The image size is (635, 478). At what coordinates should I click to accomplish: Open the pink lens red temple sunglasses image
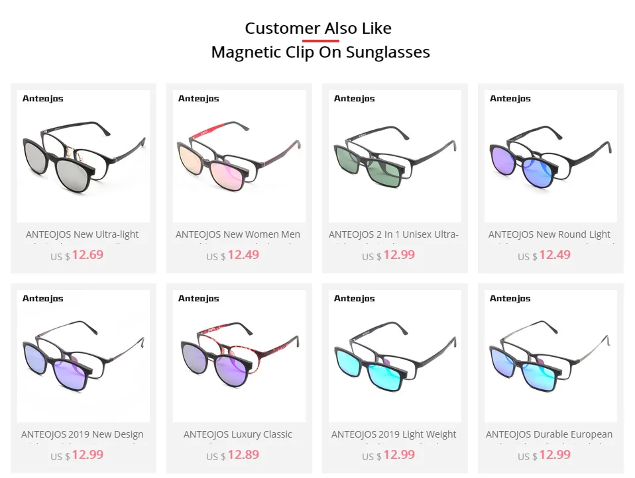tap(239, 156)
